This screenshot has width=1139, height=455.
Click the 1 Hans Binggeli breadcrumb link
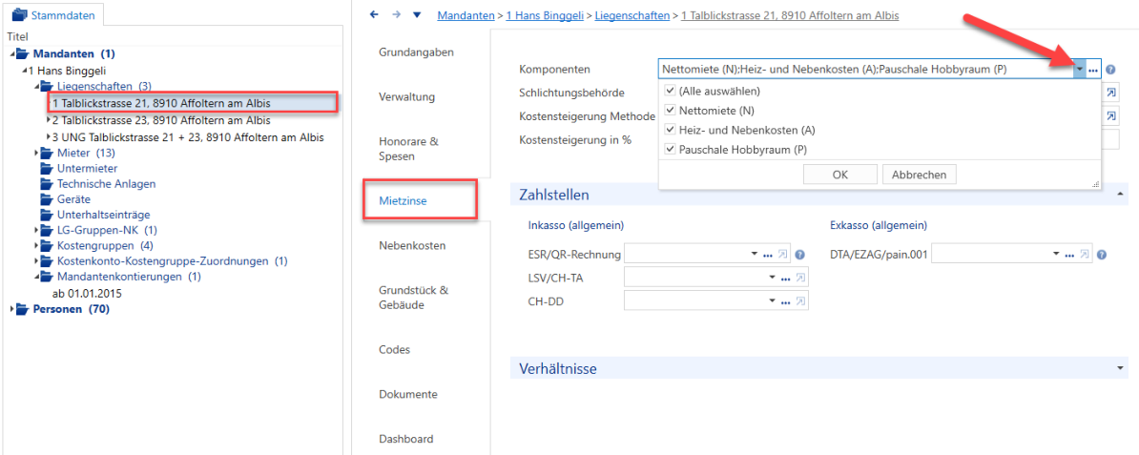(x=546, y=14)
